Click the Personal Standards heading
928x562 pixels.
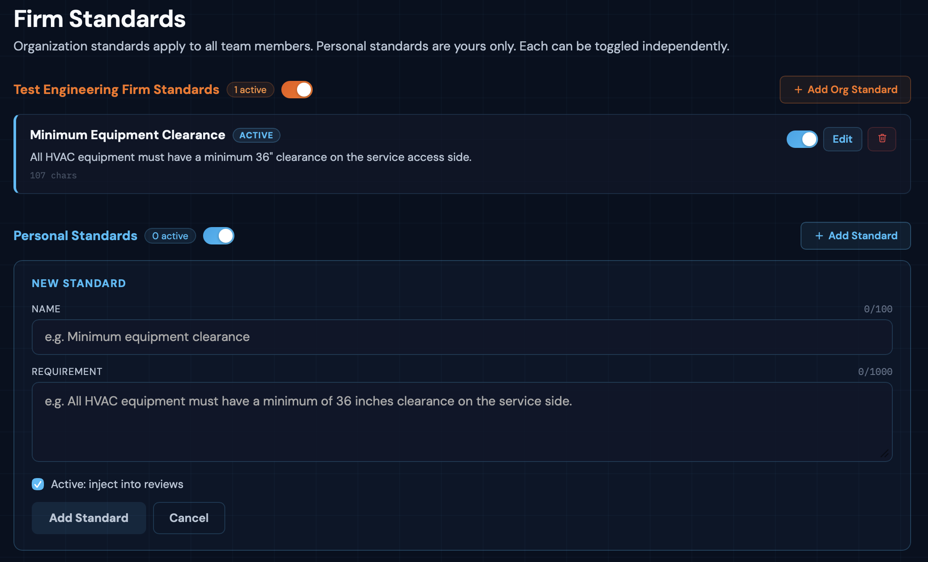(75, 236)
